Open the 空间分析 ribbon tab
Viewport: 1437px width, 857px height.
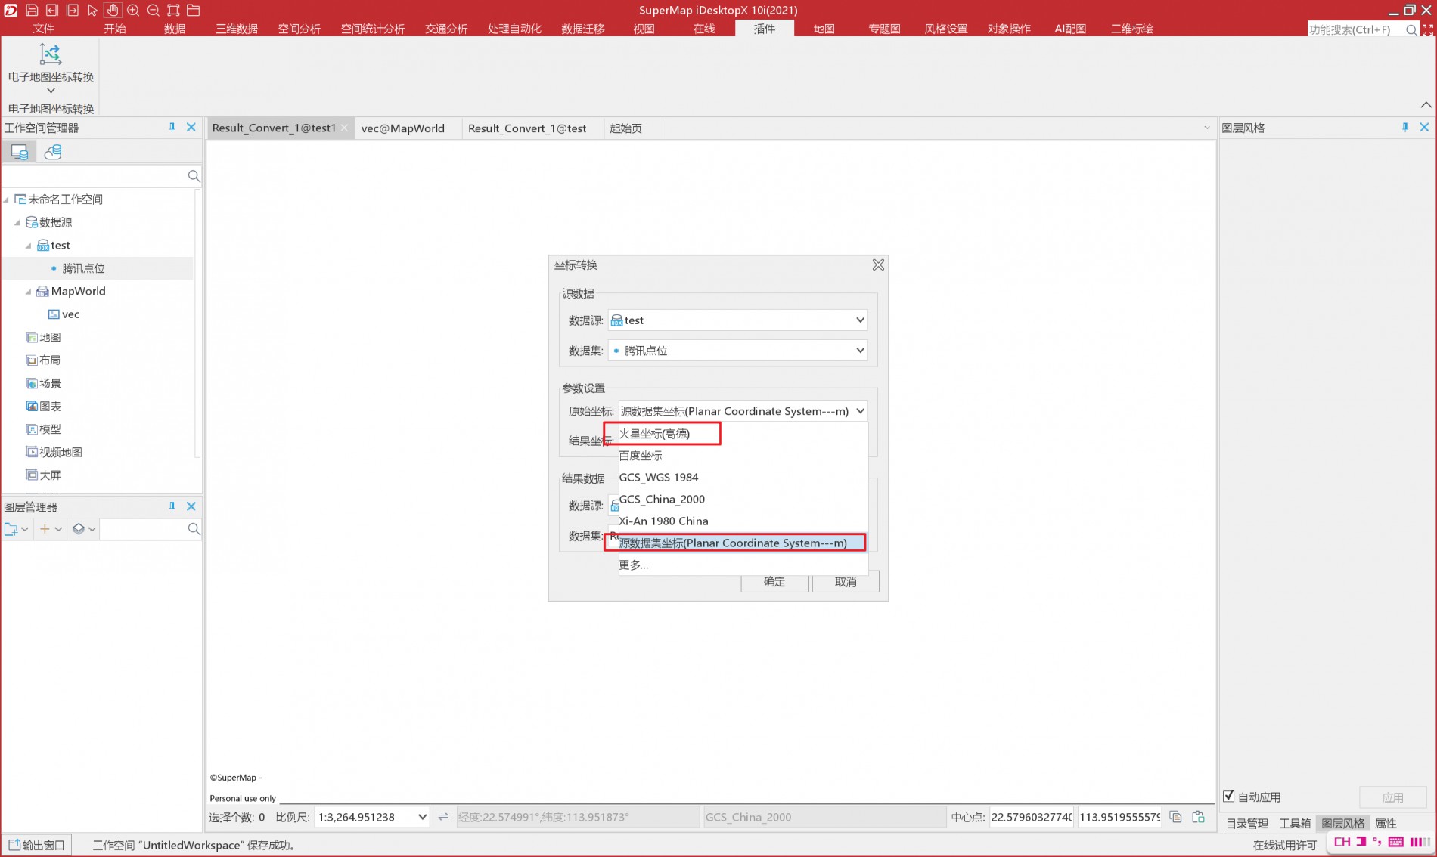[300, 29]
